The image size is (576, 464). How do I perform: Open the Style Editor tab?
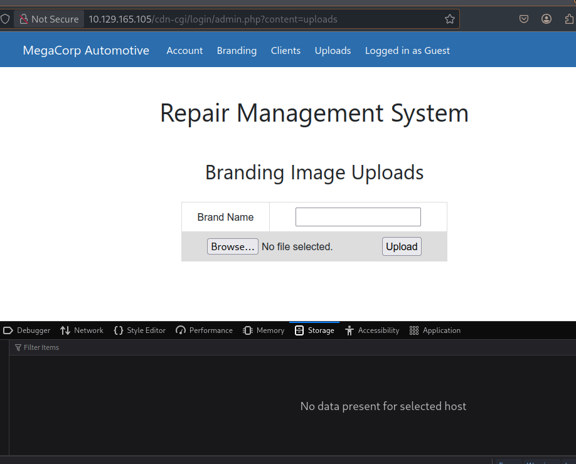click(x=139, y=330)
